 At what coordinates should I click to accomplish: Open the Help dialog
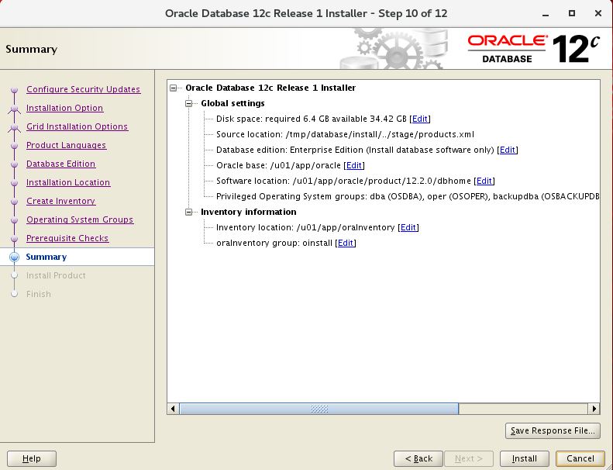coord(32,458)
